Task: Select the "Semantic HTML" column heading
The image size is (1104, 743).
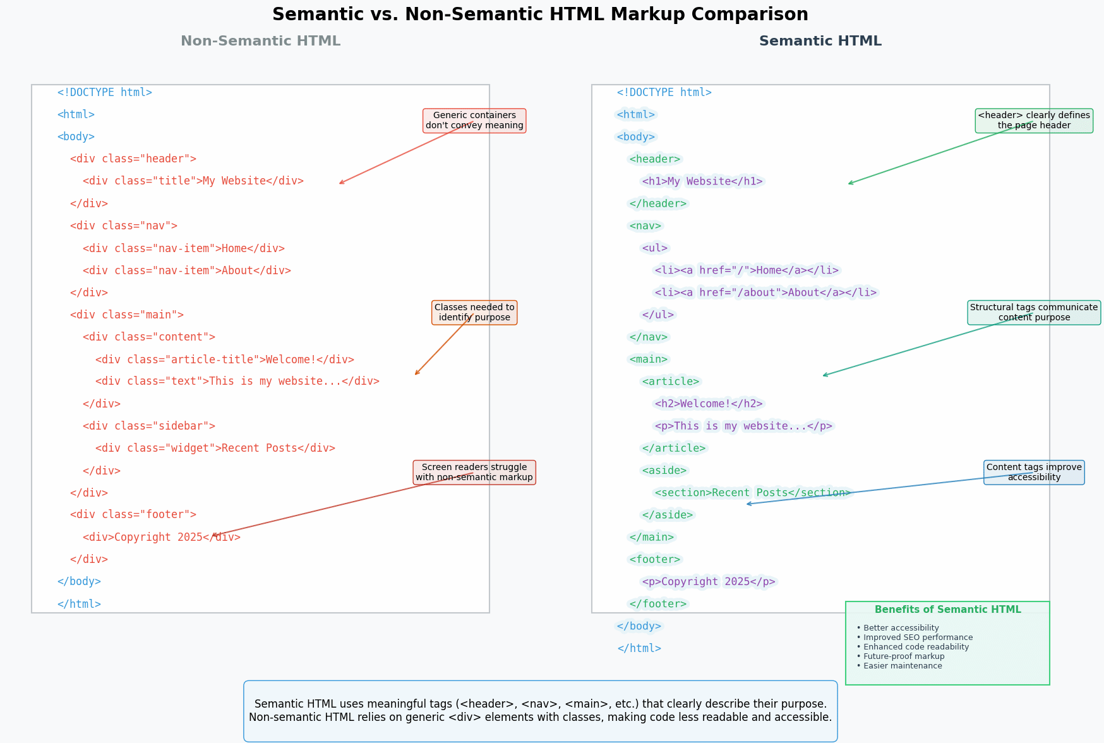Action: coord(820,40)
